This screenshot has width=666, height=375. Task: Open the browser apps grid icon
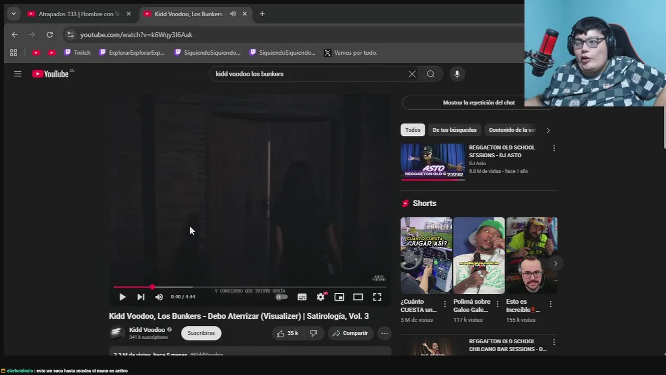click(x=14, y=53)
